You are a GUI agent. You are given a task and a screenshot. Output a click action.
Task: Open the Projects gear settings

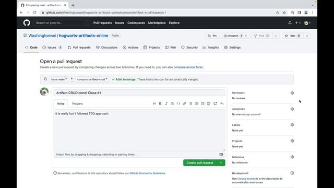point(292,141)
